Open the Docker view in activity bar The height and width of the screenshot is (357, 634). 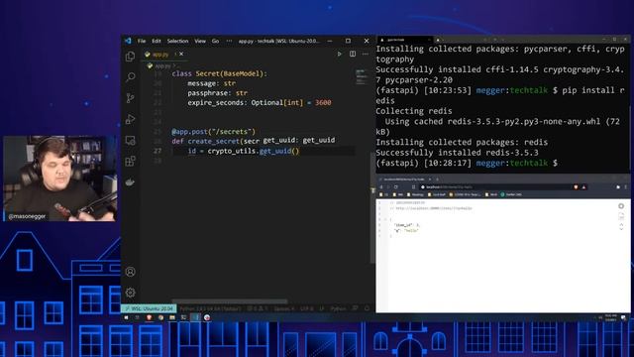click(x=130, y=182)
